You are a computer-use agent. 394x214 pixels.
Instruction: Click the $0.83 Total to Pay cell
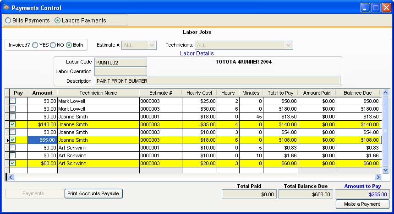tap(280, 148)
